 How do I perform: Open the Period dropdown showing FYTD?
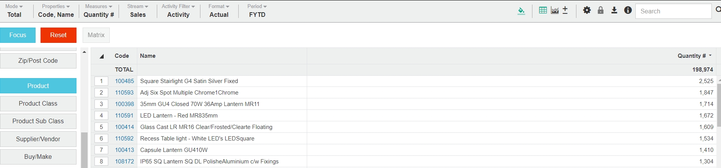[257, 11]
